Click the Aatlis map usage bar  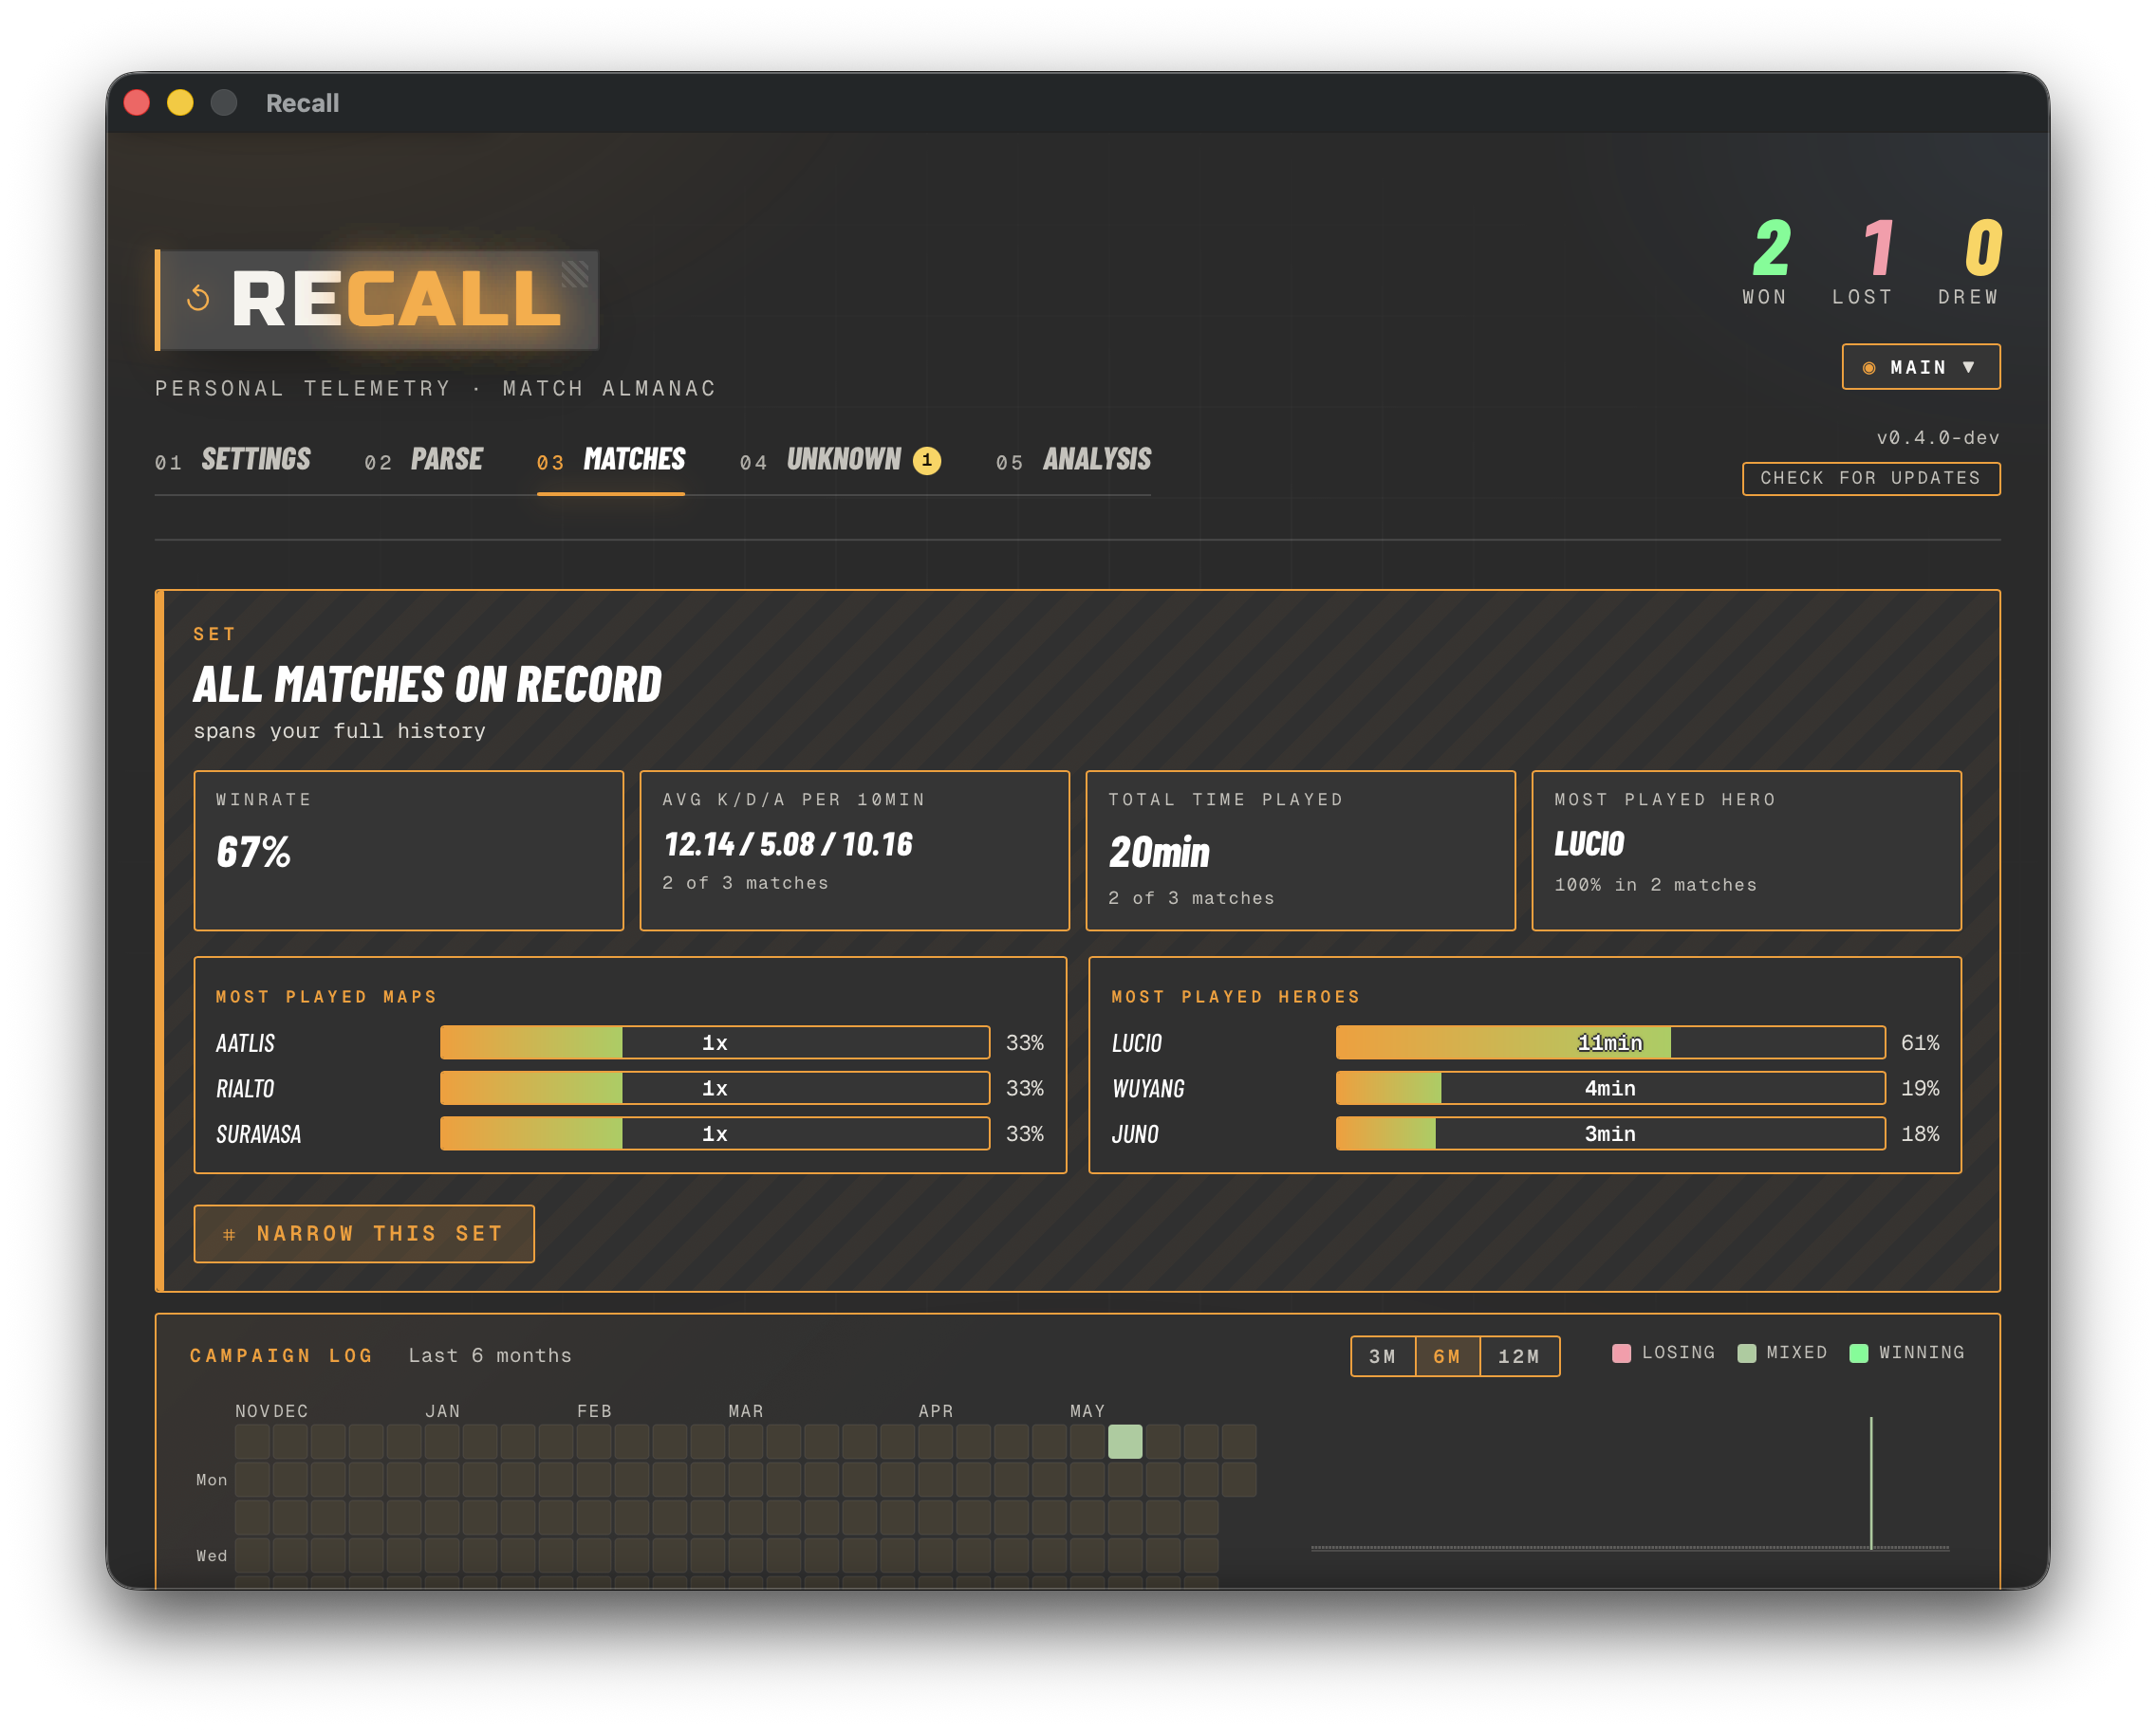coord(714,1042)
